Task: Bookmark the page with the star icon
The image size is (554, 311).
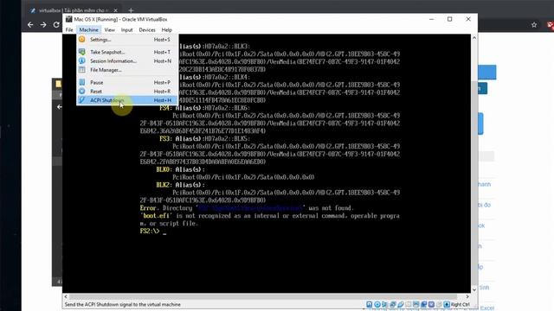Action: (x=534, y=25)
